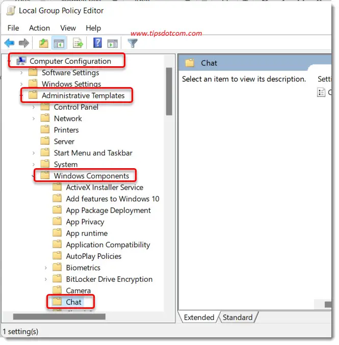Select the App Privacy folder

[85, 222]
